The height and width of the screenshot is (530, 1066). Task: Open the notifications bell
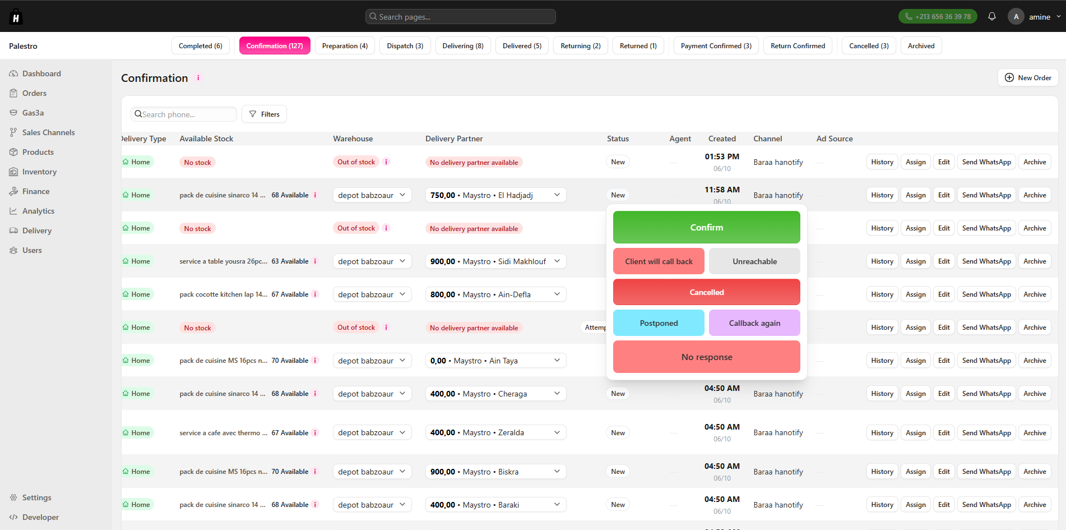pos(992,16)
